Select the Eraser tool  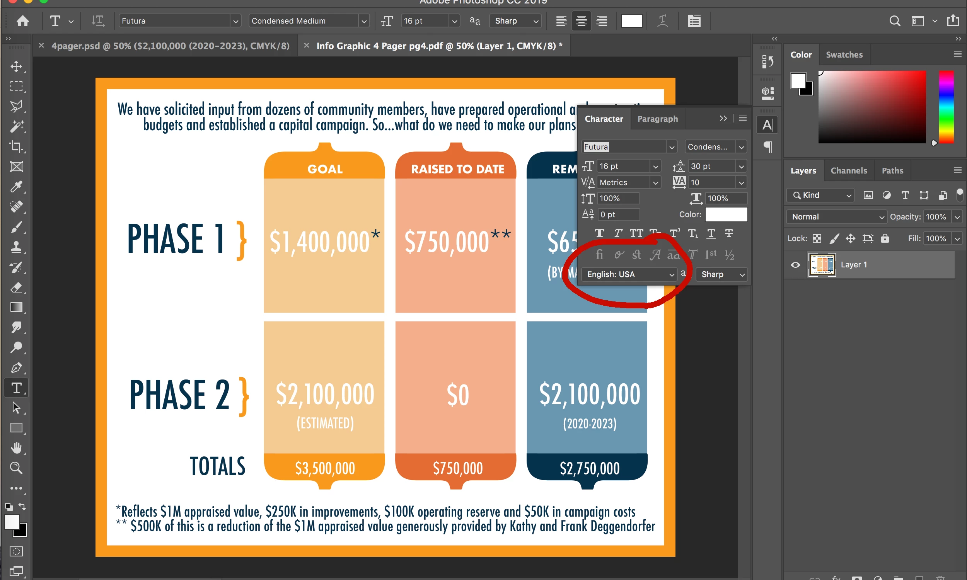coord(16,287)
